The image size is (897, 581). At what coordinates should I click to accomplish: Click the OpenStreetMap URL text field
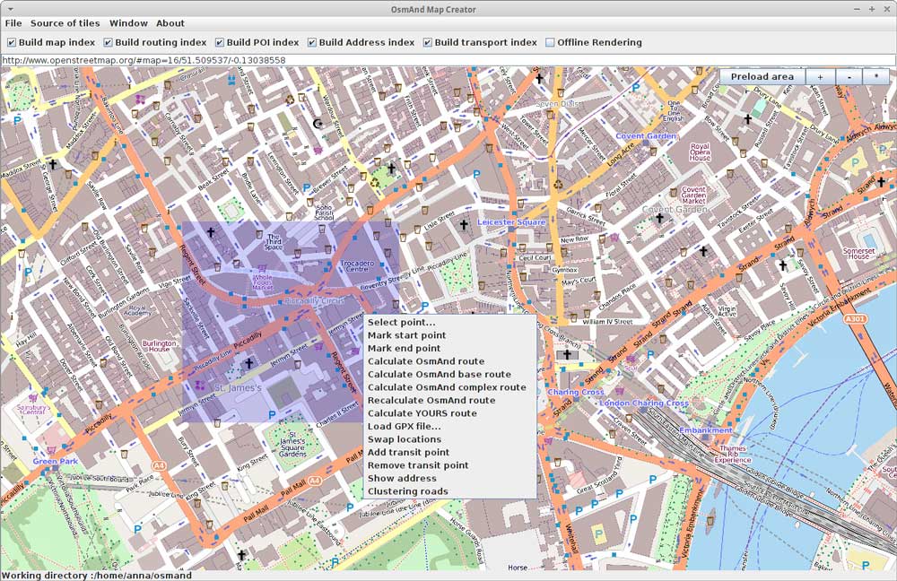[448, 61]
